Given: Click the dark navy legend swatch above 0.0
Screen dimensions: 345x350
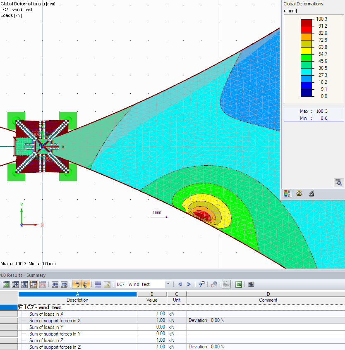Looking at the screenshot, I should tap(306, 93).
